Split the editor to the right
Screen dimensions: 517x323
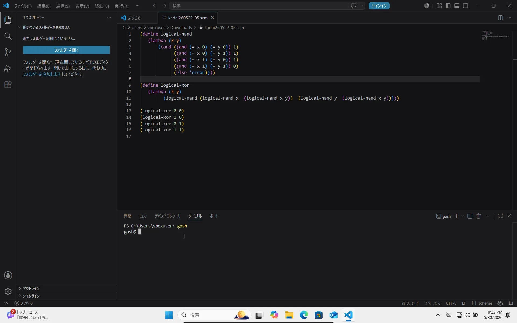500,18
